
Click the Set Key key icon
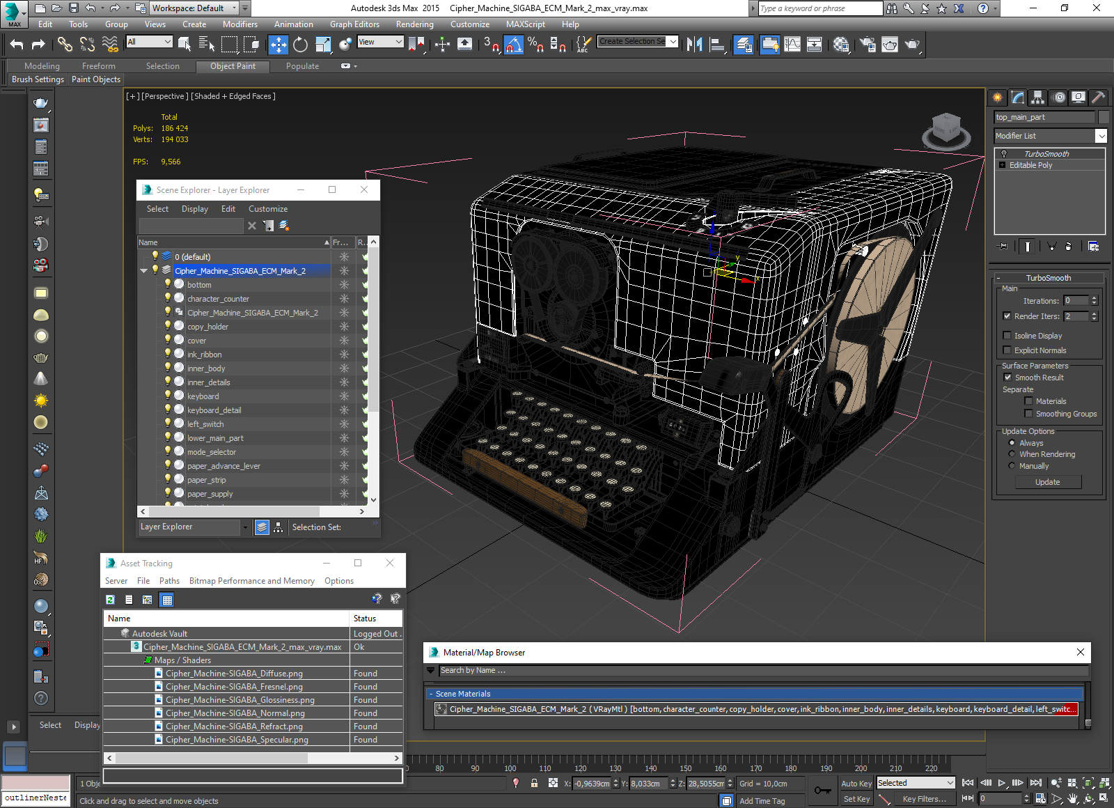click(823, 791)
